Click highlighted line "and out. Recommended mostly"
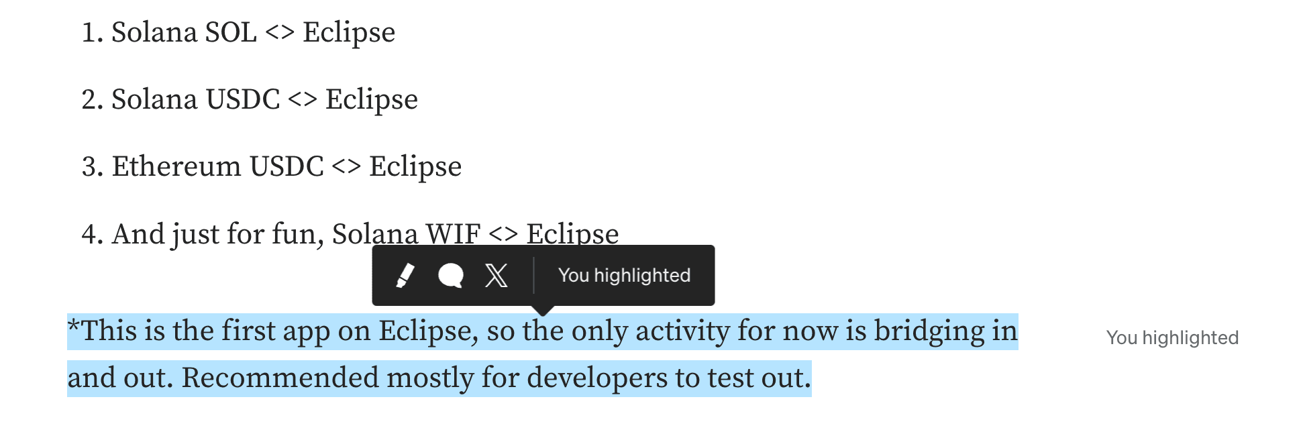This screenshot has height=432, width=1303. tap(439, 378)
